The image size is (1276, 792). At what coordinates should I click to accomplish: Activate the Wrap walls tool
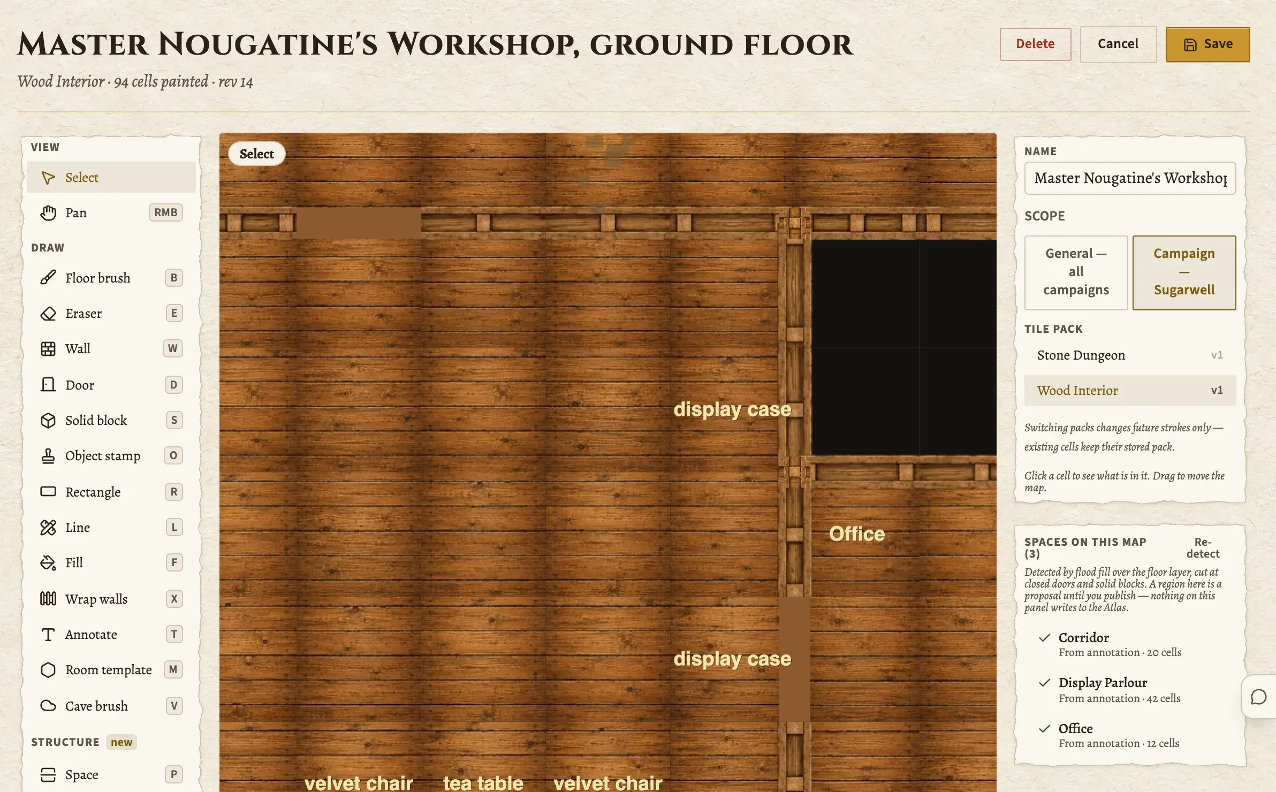[x=111, y=599]
